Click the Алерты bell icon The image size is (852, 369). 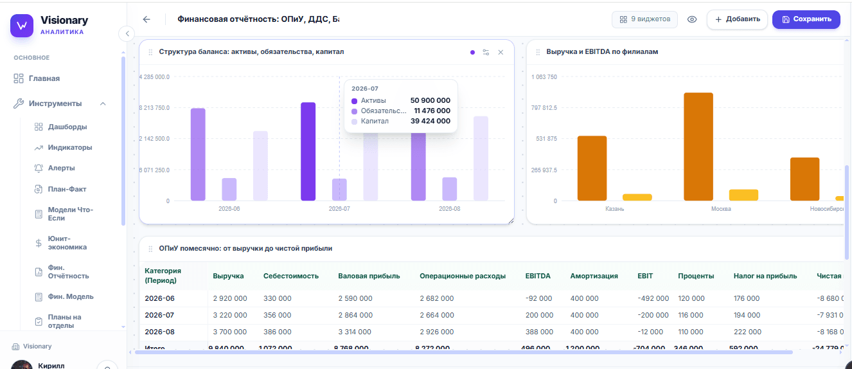[39, 168]
